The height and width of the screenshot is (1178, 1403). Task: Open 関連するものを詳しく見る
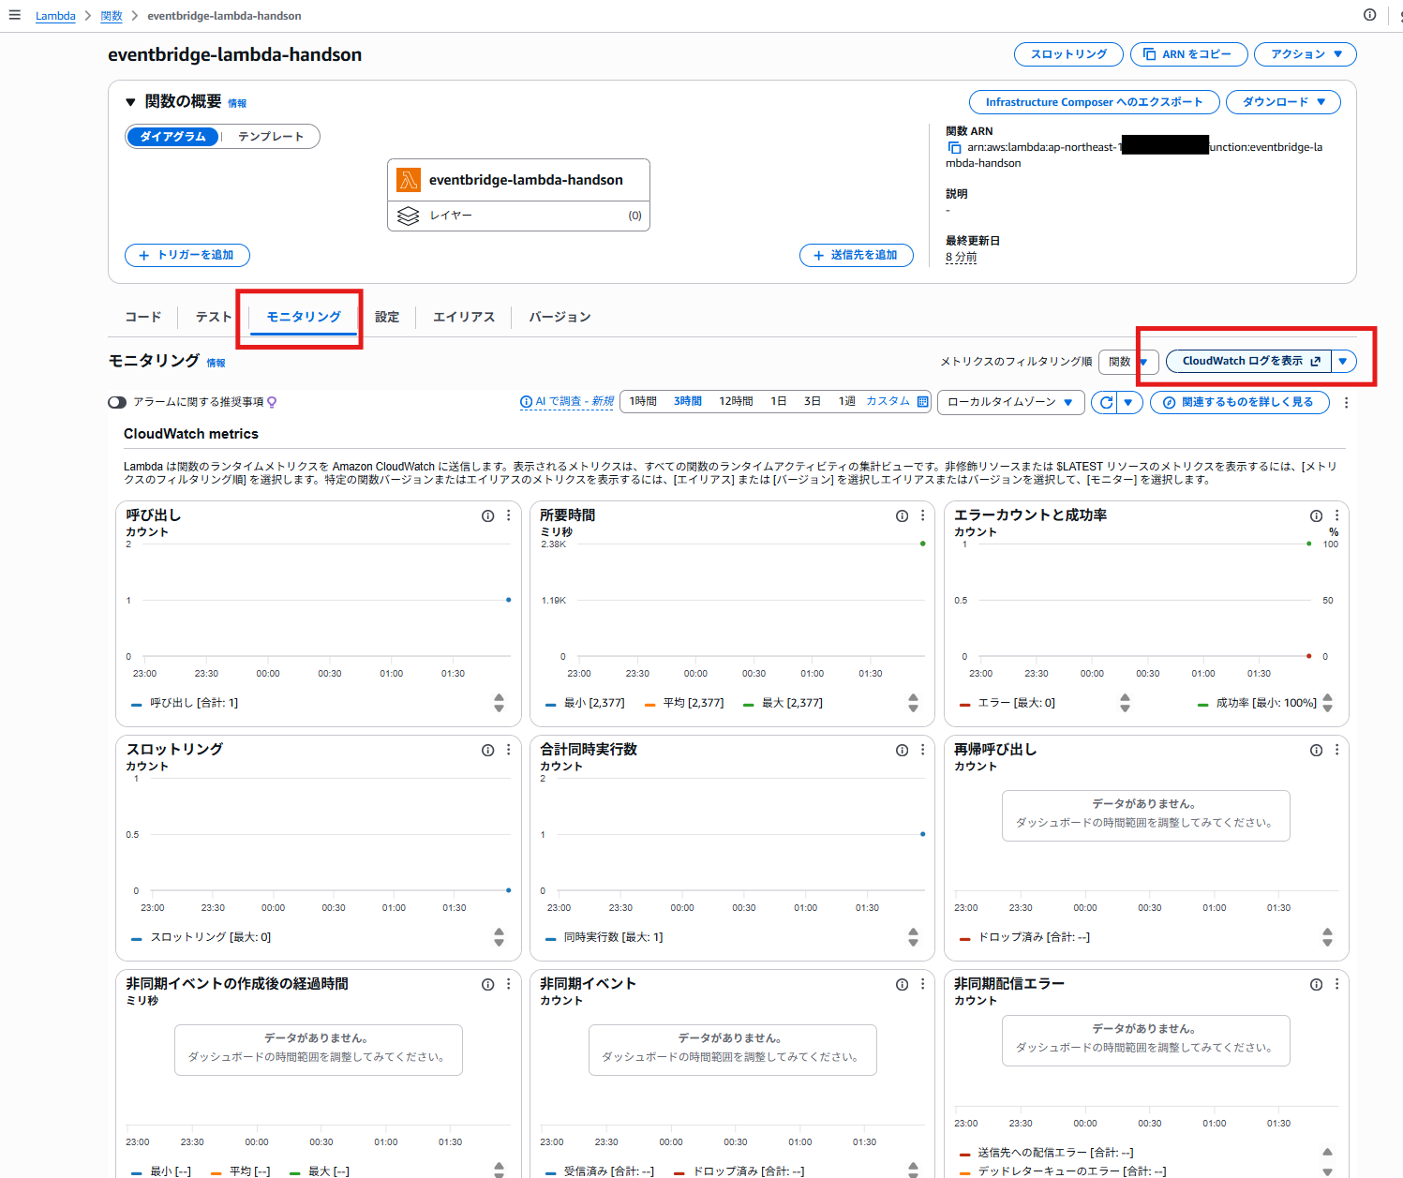[x=1240, y=402]
